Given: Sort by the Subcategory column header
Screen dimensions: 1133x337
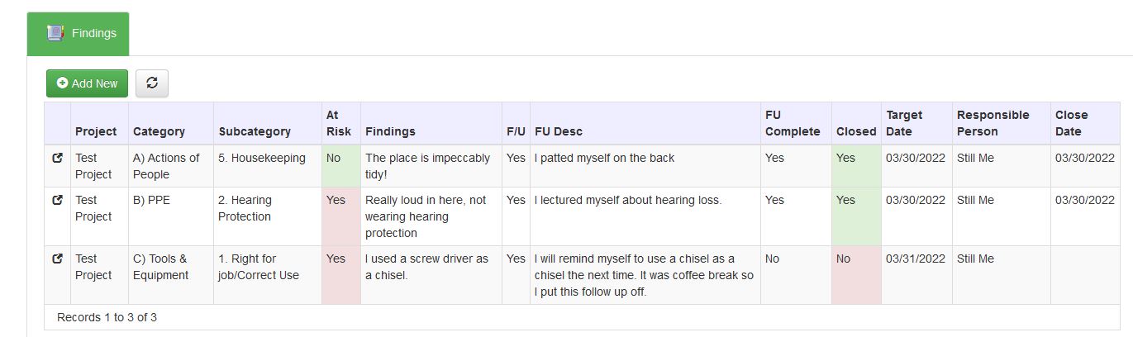Looking at the screenshot, I should tap(255, 131).
